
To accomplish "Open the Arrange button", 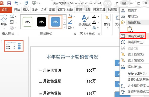I will 107,22.
